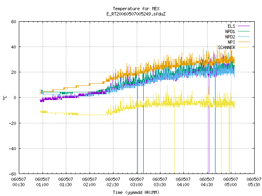Click the y-axis label 0
The image size is (262, 196).
click(x=15, y=98)
